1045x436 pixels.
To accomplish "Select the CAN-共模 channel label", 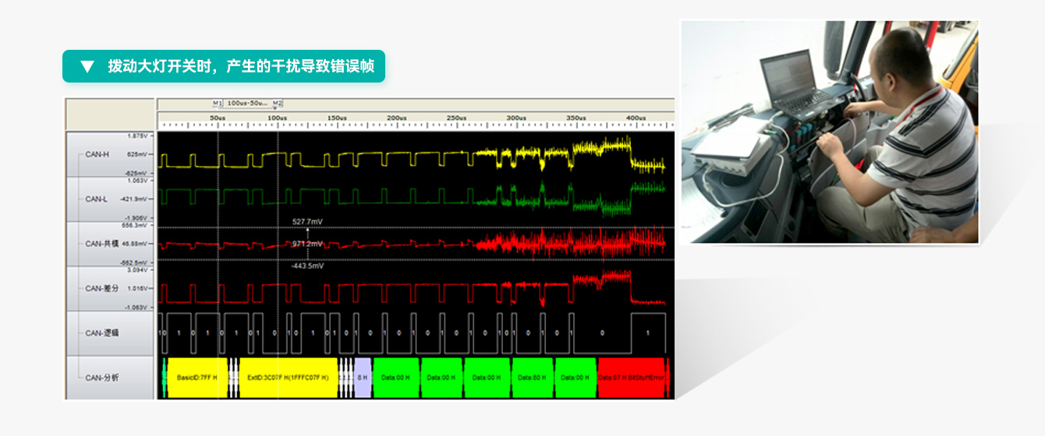I will pos(101,244).
